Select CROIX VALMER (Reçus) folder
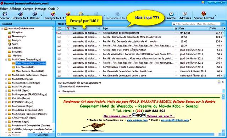 24,118
